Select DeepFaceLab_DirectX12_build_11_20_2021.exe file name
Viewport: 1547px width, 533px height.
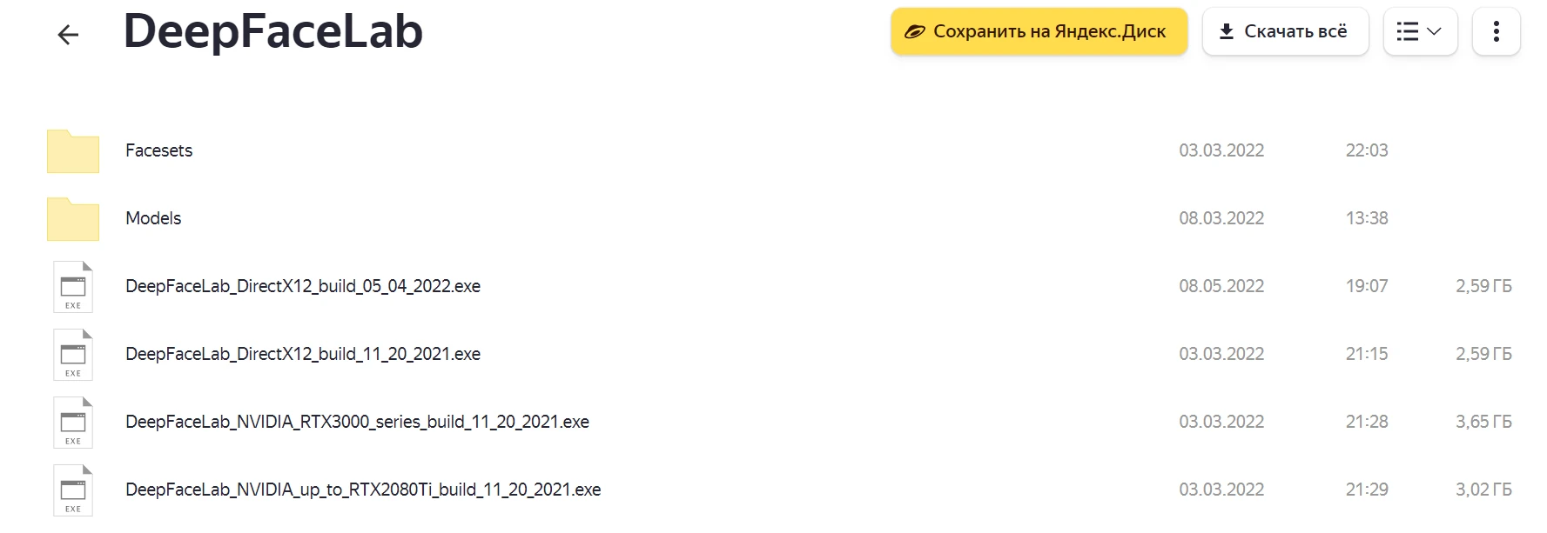click(x=303, y=354)
